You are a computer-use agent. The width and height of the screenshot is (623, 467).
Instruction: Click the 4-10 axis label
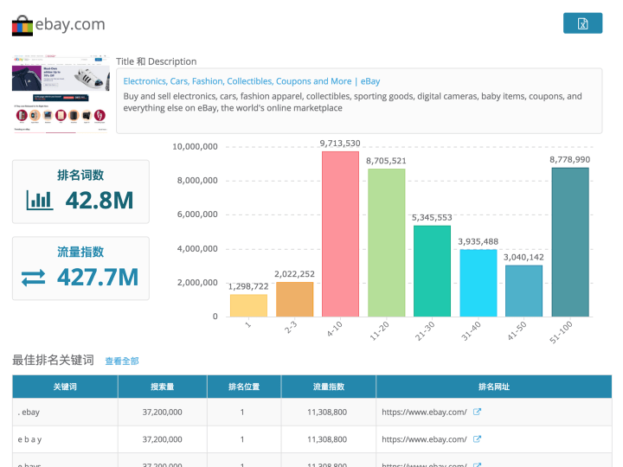(x=334, y=329)
